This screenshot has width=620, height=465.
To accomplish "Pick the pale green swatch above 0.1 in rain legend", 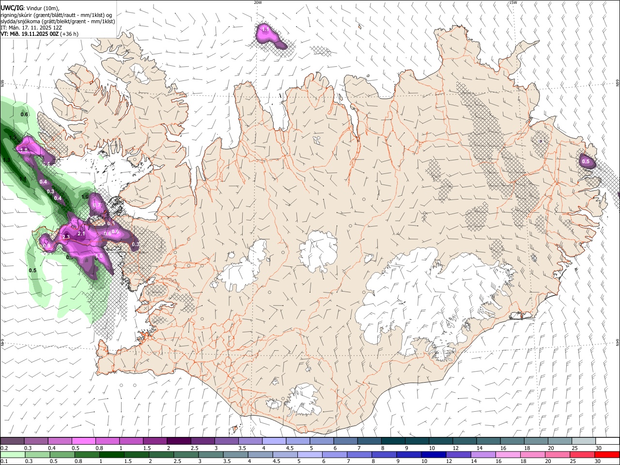I will click(x=13, y=454).
